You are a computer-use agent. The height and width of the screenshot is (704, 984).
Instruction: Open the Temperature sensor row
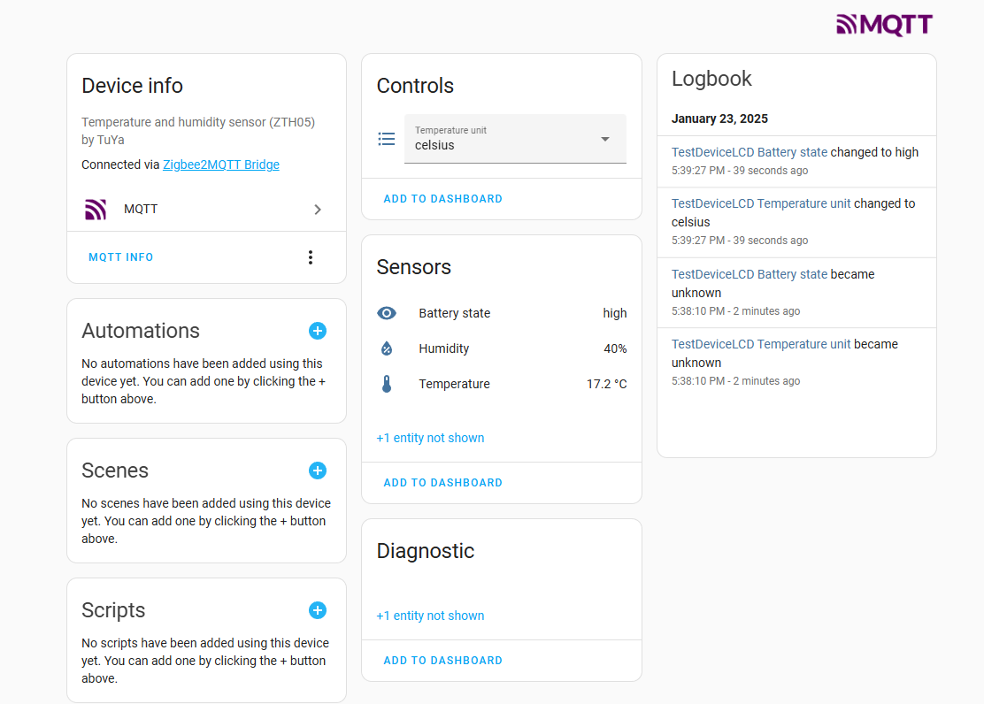pyautogui.click(x=502, y=384)
